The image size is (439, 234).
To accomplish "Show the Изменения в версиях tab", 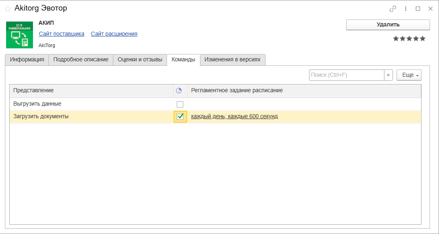I will point(233,60).
